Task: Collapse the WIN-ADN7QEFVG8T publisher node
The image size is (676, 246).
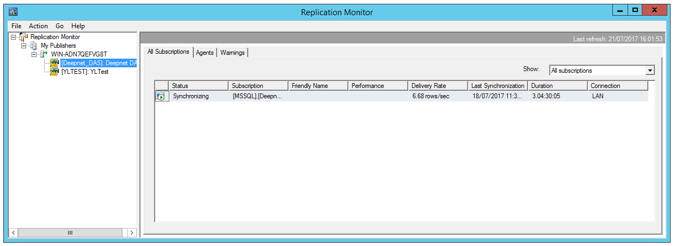Action: tap(34, 54)
